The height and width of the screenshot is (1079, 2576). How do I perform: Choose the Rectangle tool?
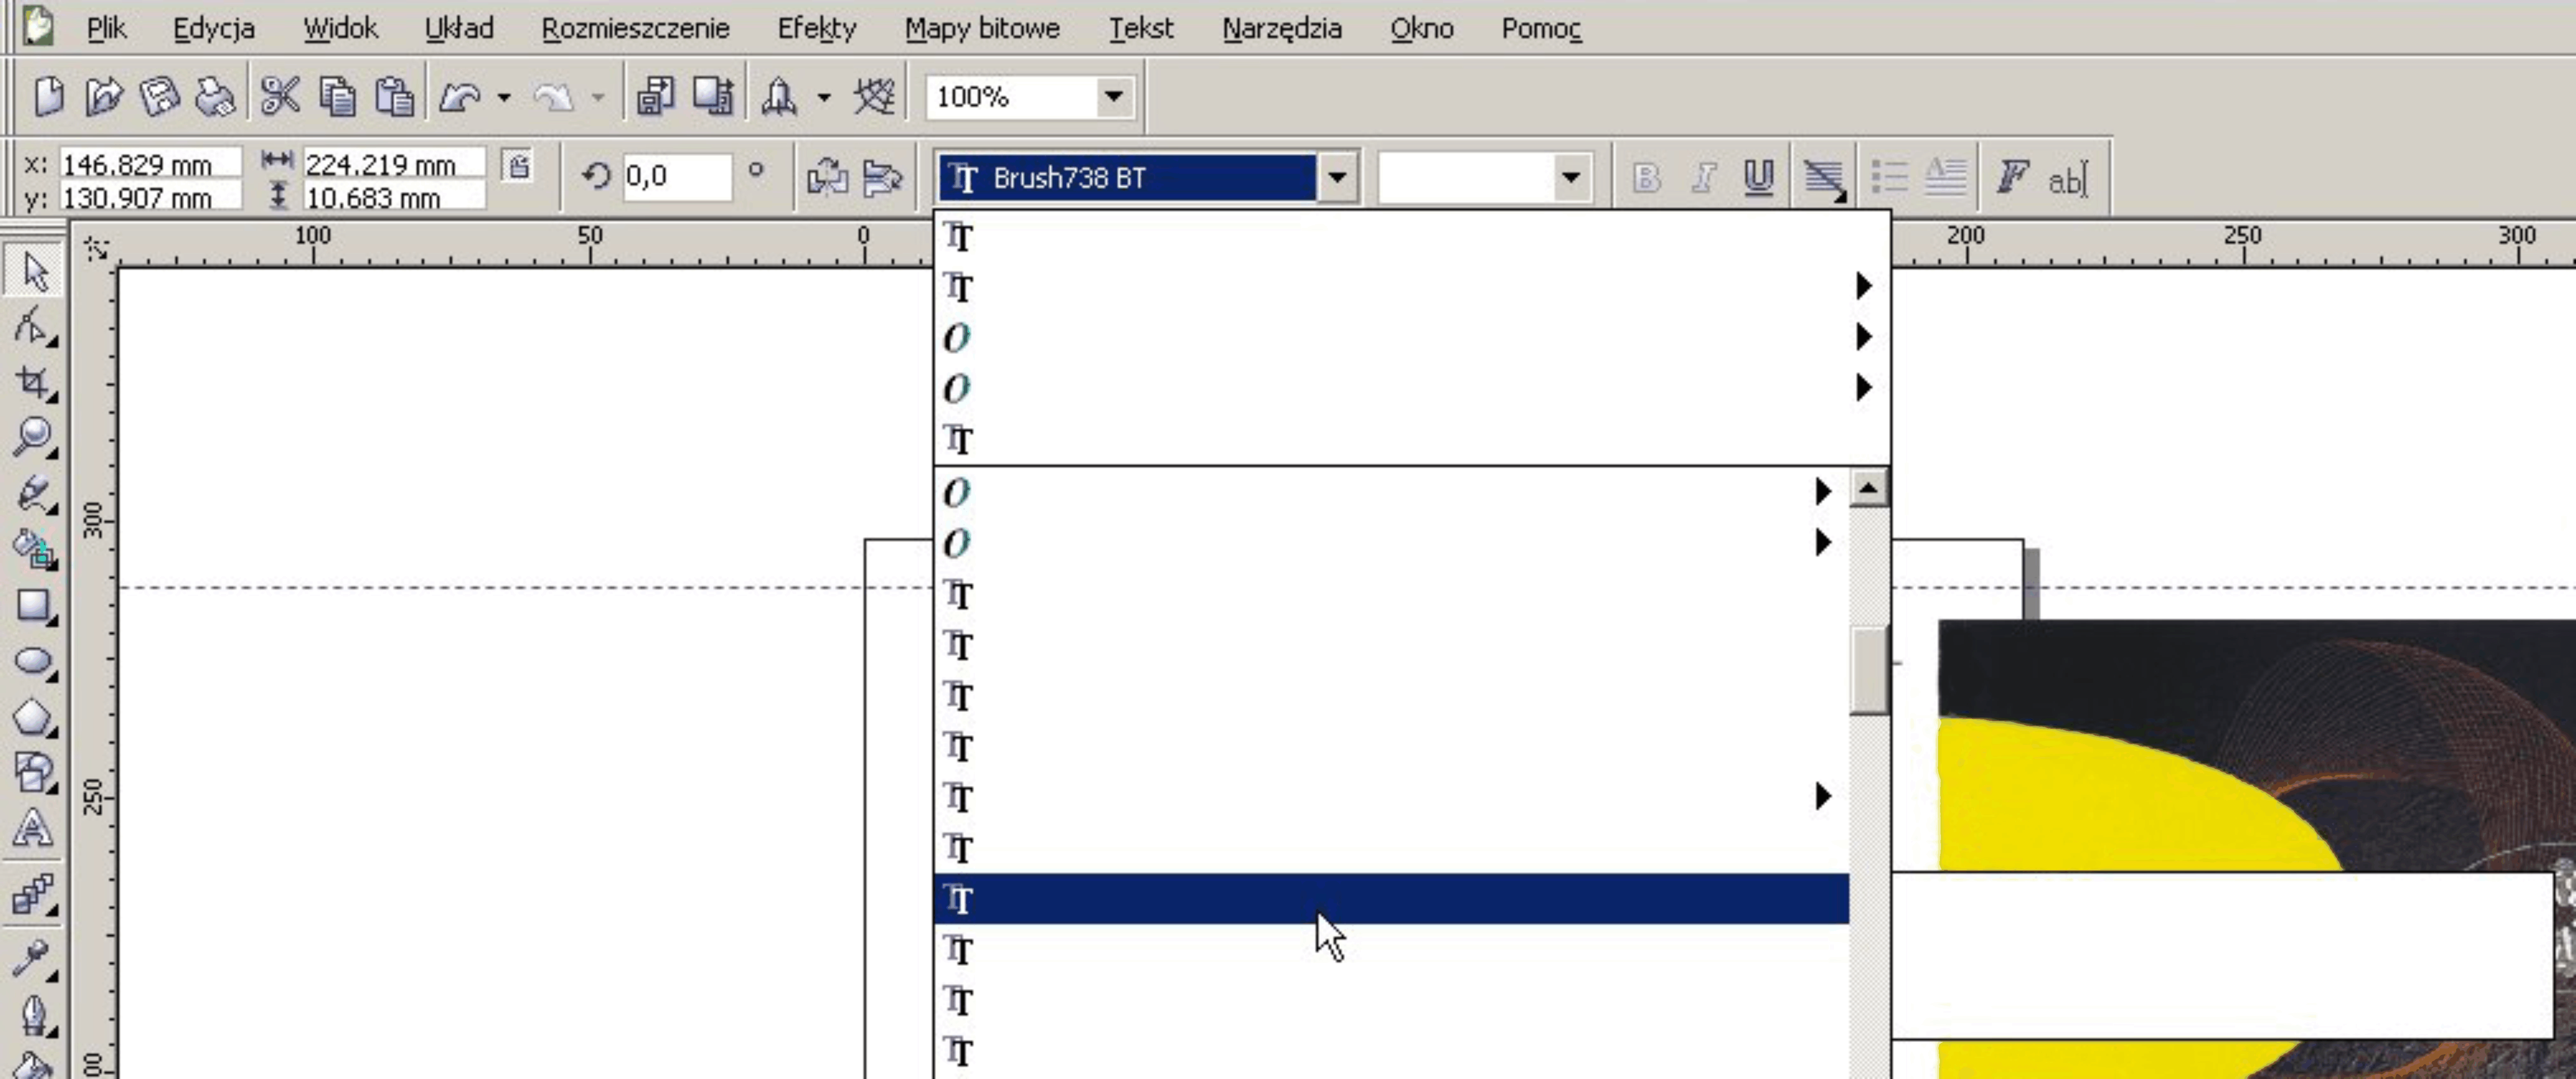point(33,605)
